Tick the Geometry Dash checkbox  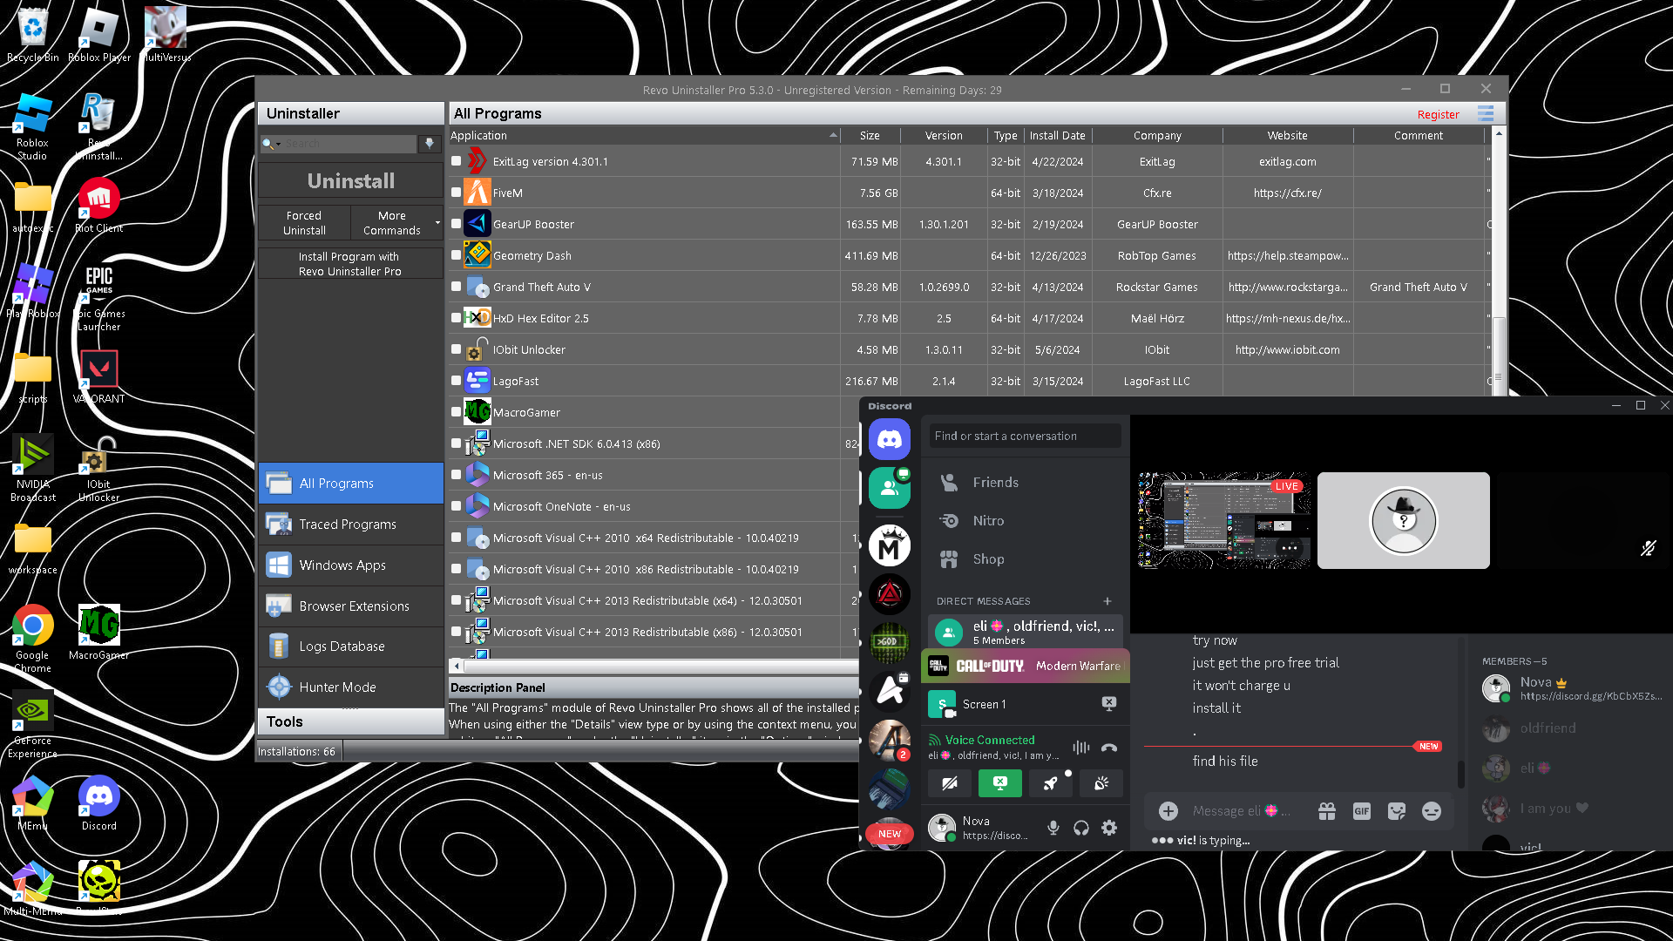tap(456, 255)
